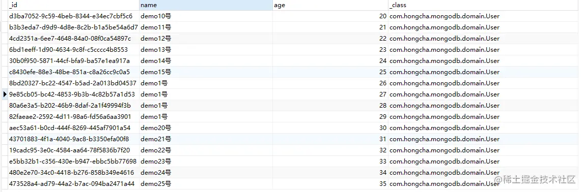Select the _class cell in the age 20 row
The image size is (583, 192).
tap(485, 16)
